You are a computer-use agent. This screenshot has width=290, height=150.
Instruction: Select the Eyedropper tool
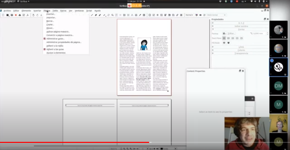pyautogui.click(x=140, y=15)
